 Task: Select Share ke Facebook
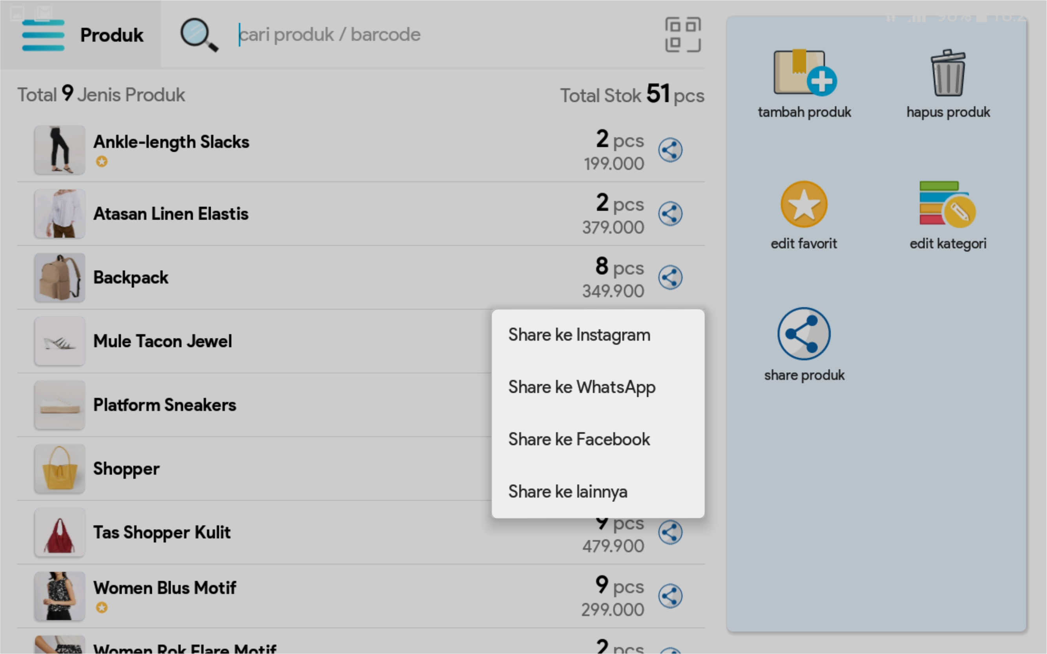pyautogui.click(x=579, y=440)
